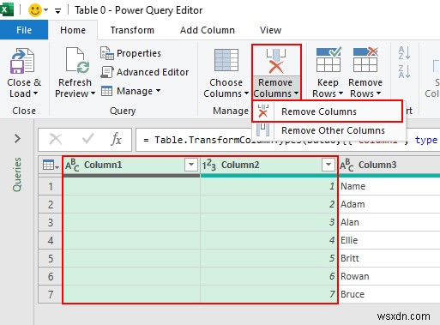Open the File tab
The width and height of the screenshot is (440, 325).
[24, 30]
